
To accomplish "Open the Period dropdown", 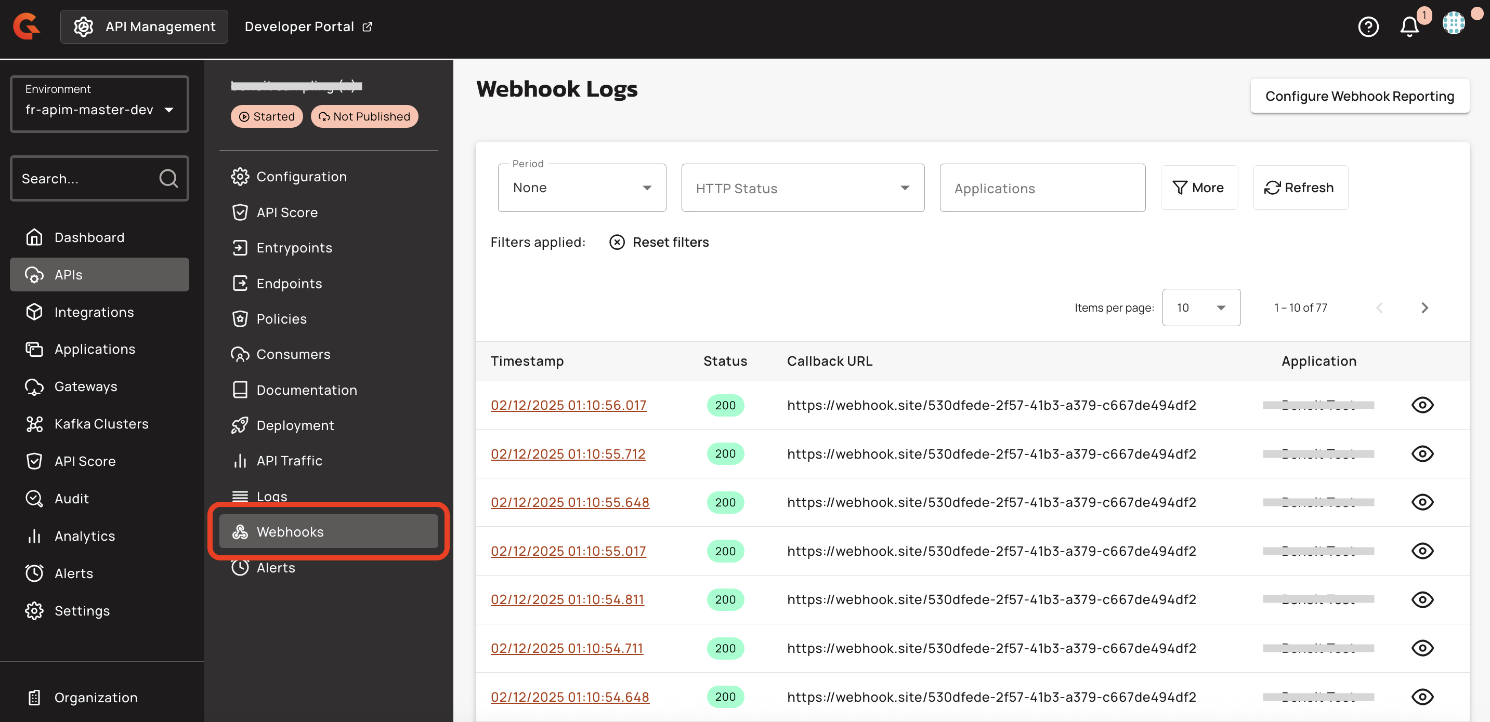I will [x=581, y=188].
